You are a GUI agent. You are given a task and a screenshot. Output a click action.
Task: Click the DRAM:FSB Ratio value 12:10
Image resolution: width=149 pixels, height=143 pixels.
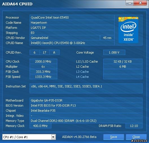[134, 126]
